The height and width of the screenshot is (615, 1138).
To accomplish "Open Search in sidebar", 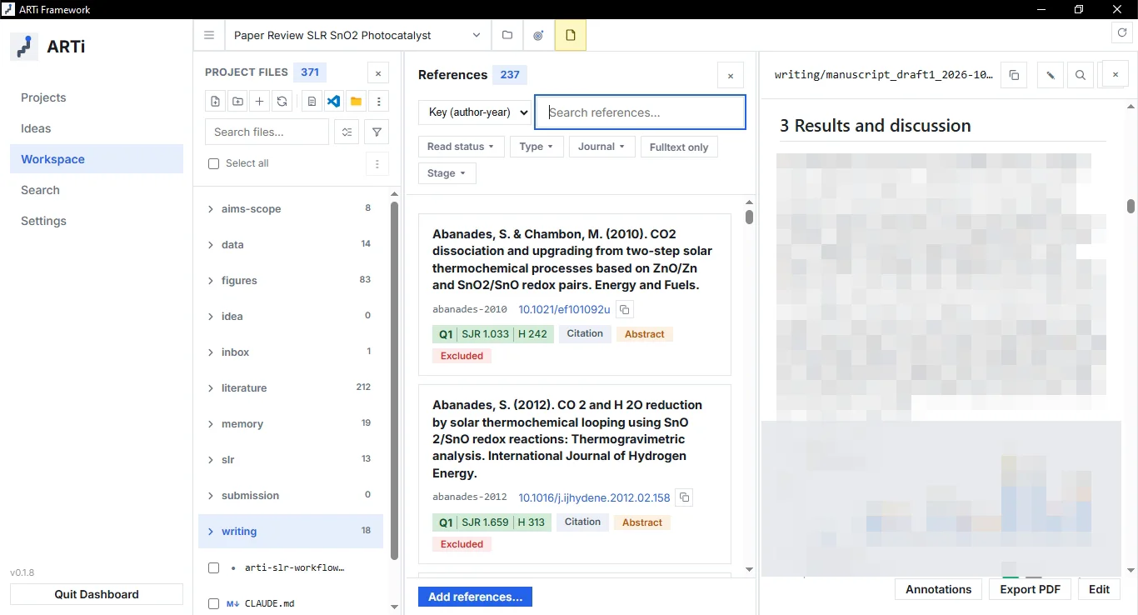I will 97,190.
